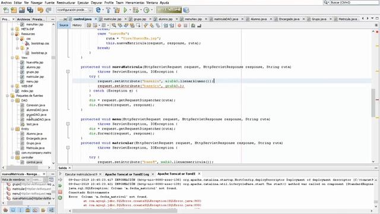Click the red Start Macro Recording icon
Viewport: 380px width, 214px height.
click(x=179, y=26)
